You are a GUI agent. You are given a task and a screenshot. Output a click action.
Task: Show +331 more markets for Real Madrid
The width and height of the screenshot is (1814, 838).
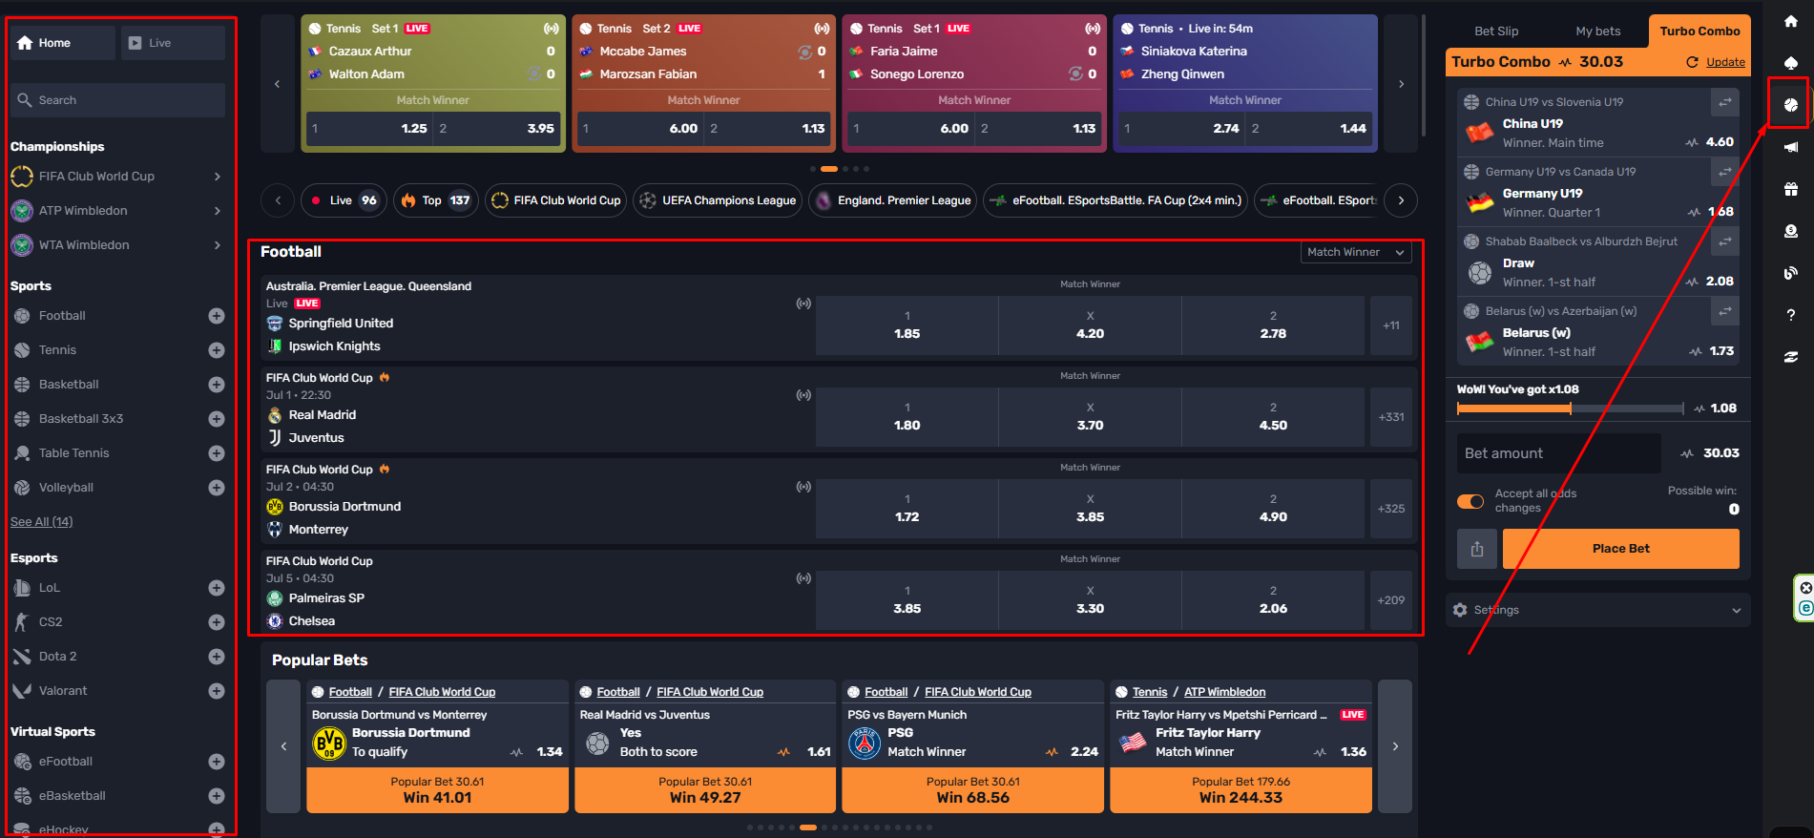(x=1391, y=417)
